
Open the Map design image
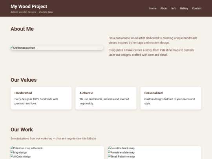pos(19,152)
